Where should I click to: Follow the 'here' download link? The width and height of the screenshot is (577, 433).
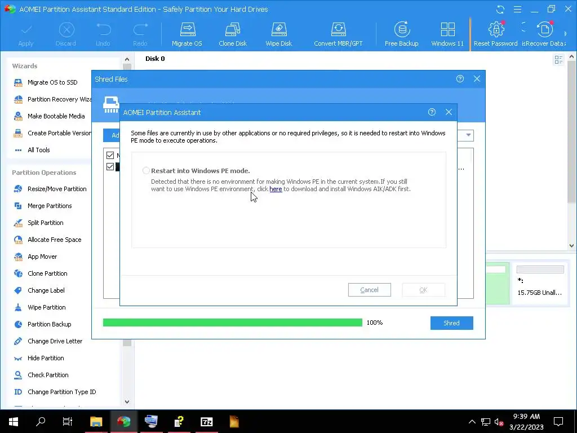276,189
